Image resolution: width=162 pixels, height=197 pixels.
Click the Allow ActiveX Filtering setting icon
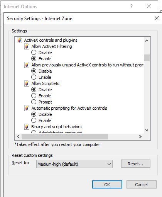(27, 46)
